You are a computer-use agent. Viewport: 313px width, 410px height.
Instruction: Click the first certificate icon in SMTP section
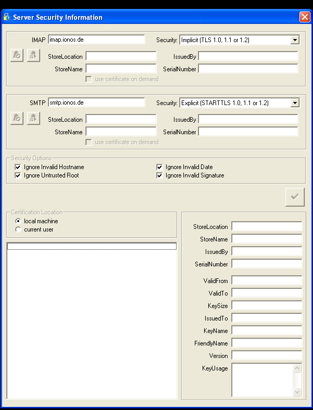tap(17, 119)
